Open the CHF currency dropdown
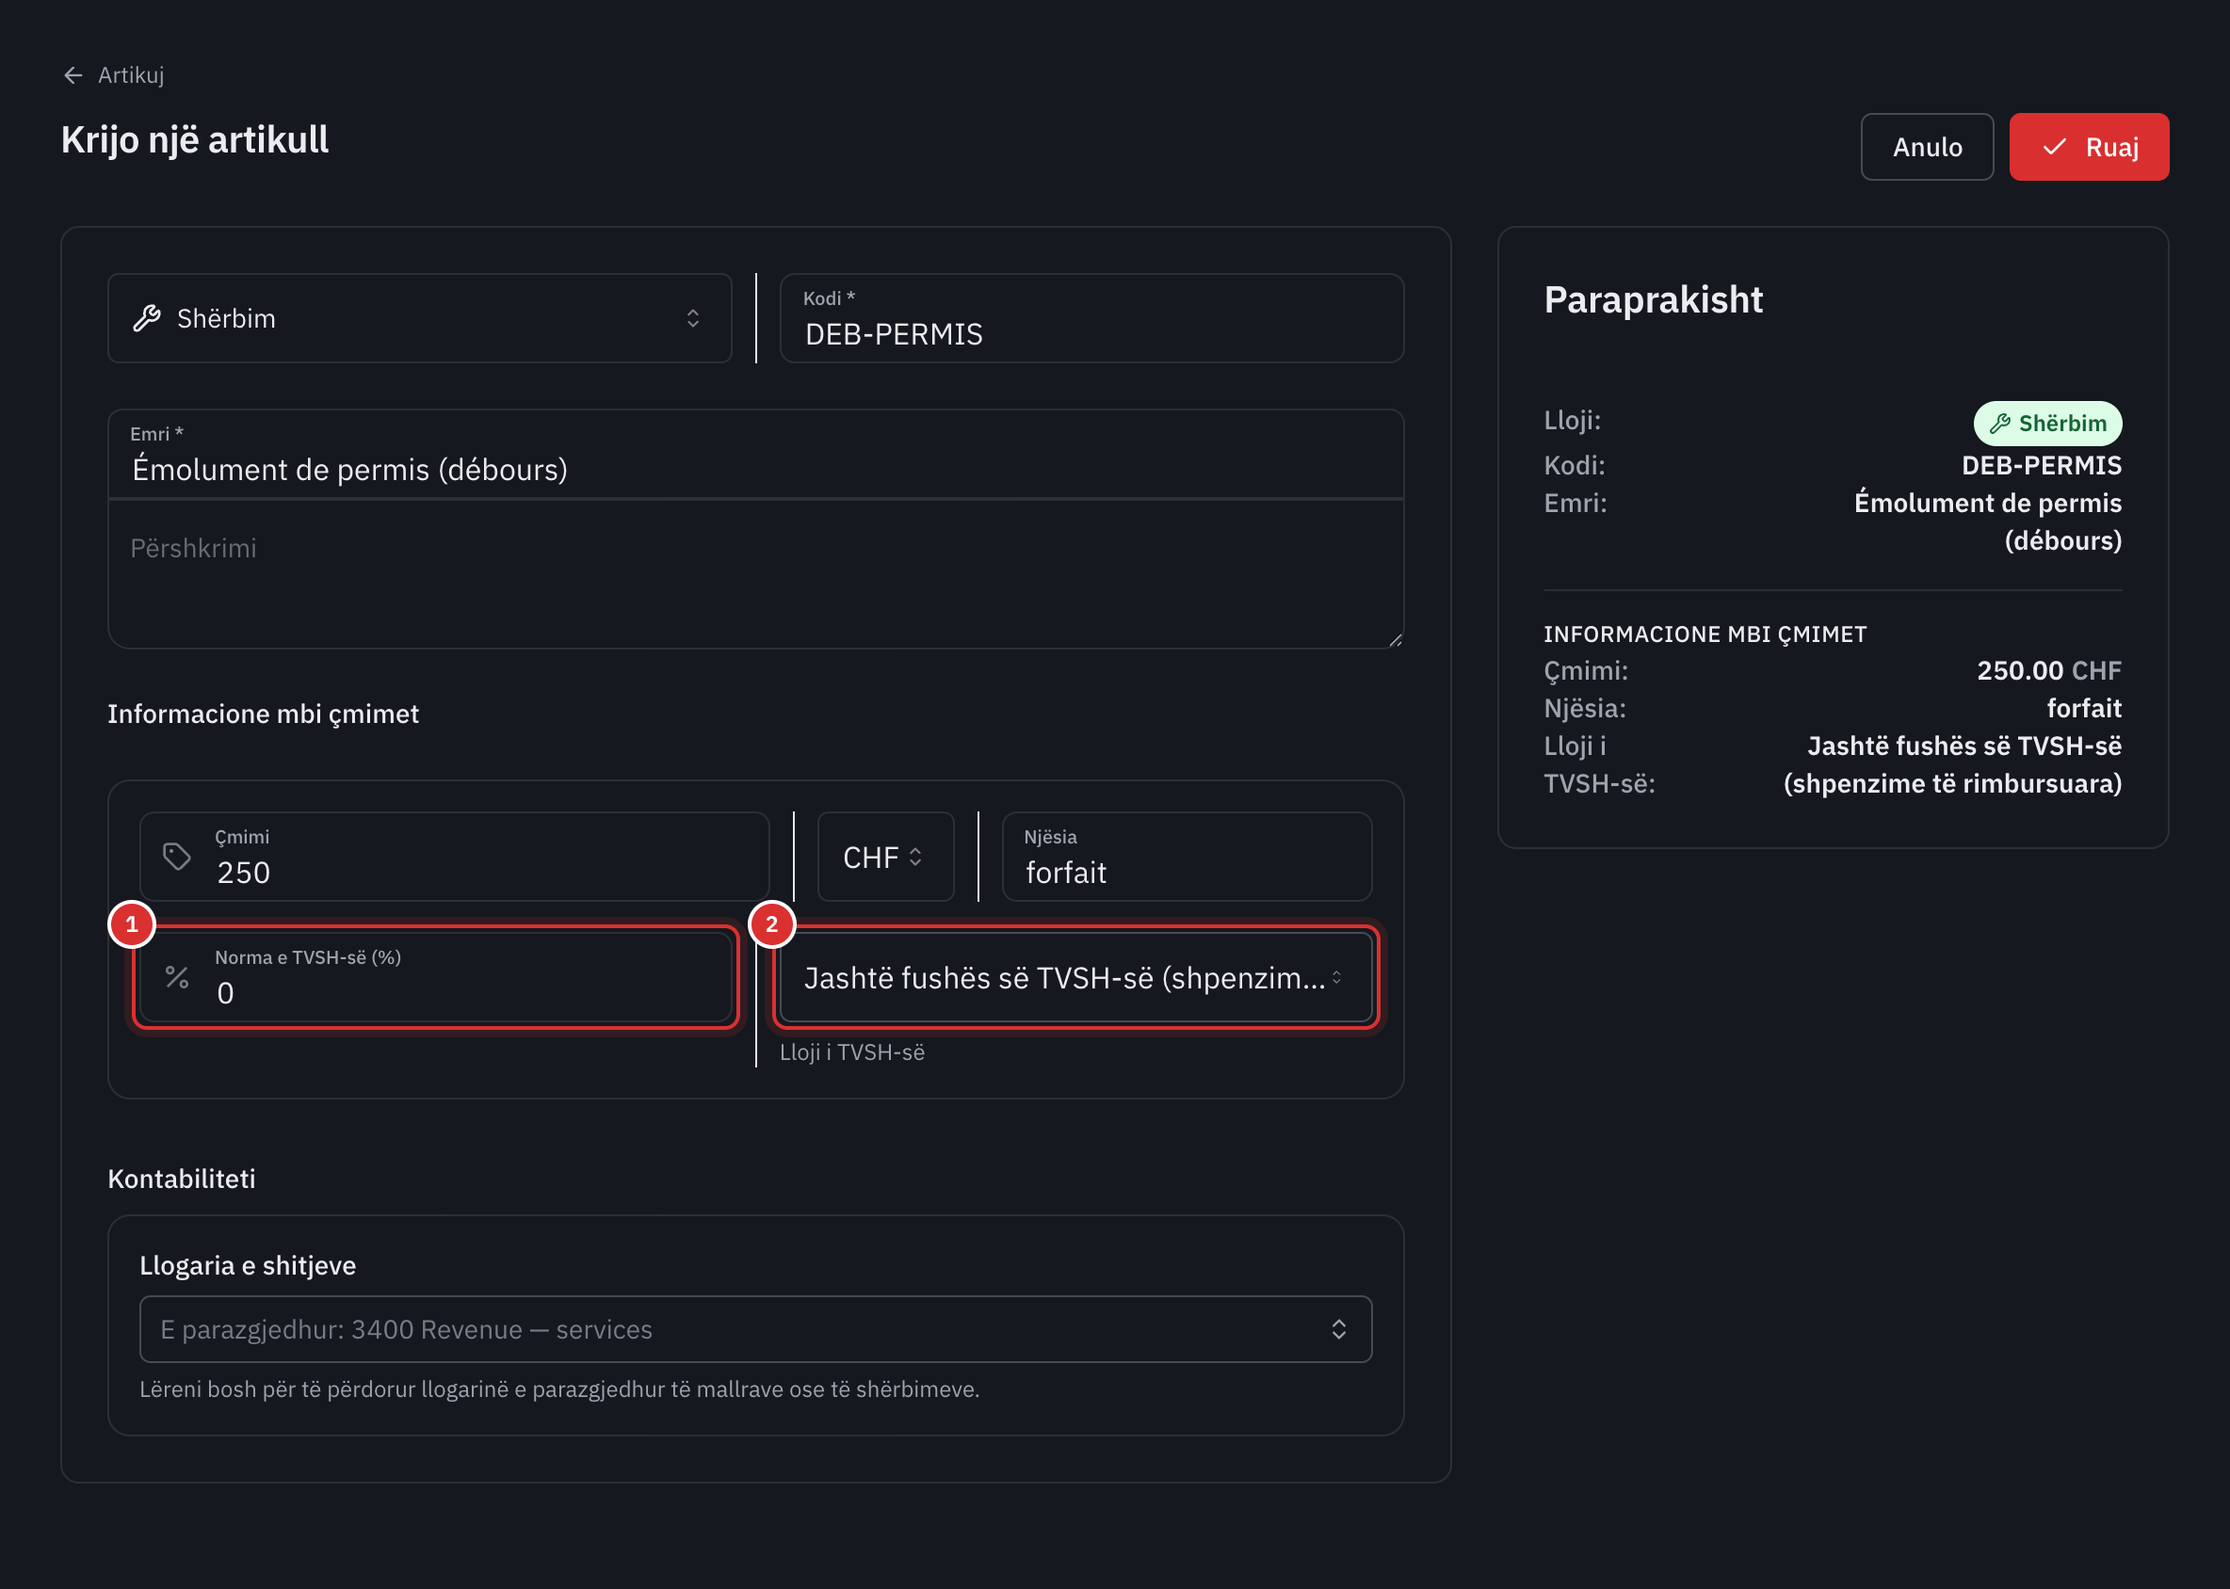 (x=885, y=856)
